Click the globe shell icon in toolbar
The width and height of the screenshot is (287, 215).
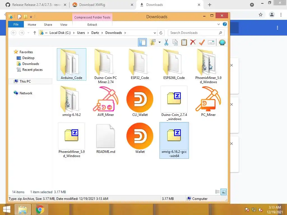[x=222, y=43]
